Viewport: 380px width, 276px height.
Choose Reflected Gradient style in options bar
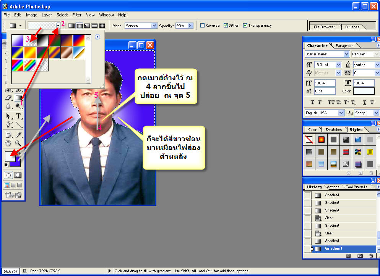click(94, 26)
